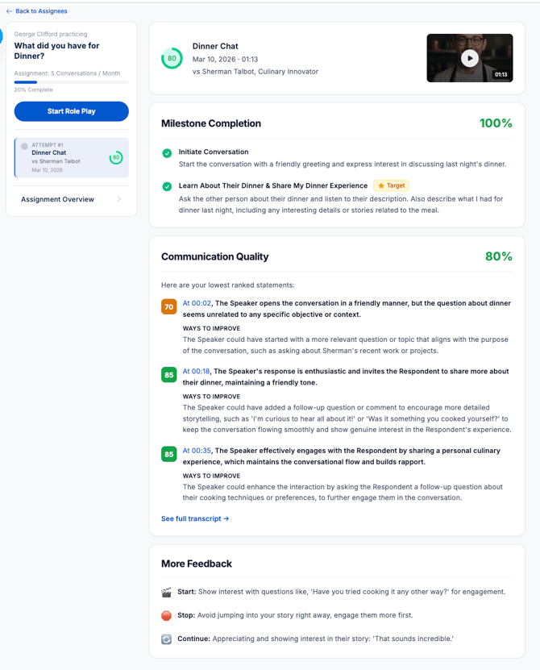The image size is (540, 670).
Task: Click the Start clapperboard feedback icon
Action: 167,592
